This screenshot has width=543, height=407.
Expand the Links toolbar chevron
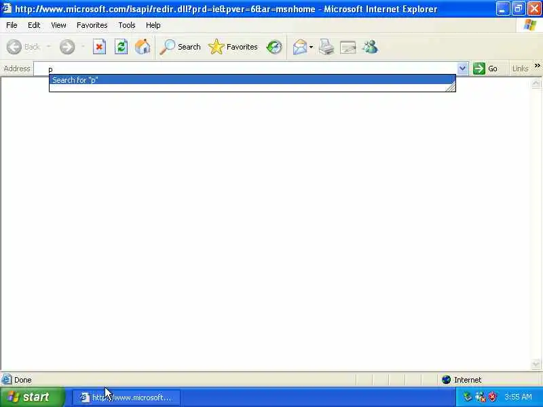click(537, 65)
